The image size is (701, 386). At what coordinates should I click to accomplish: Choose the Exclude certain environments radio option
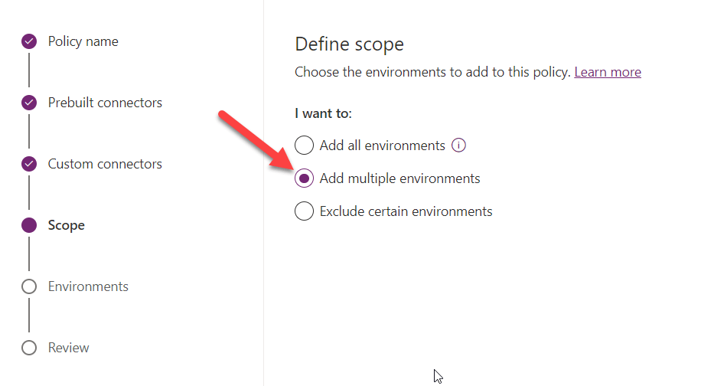point(304,211)
